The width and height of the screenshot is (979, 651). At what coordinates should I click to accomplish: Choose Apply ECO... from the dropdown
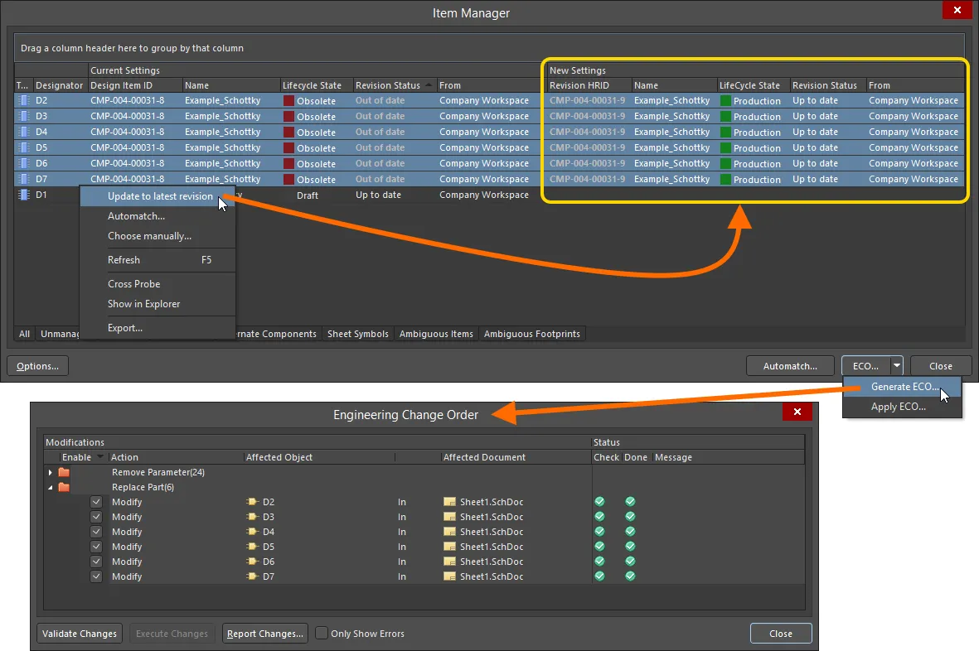tap(902, 407)
